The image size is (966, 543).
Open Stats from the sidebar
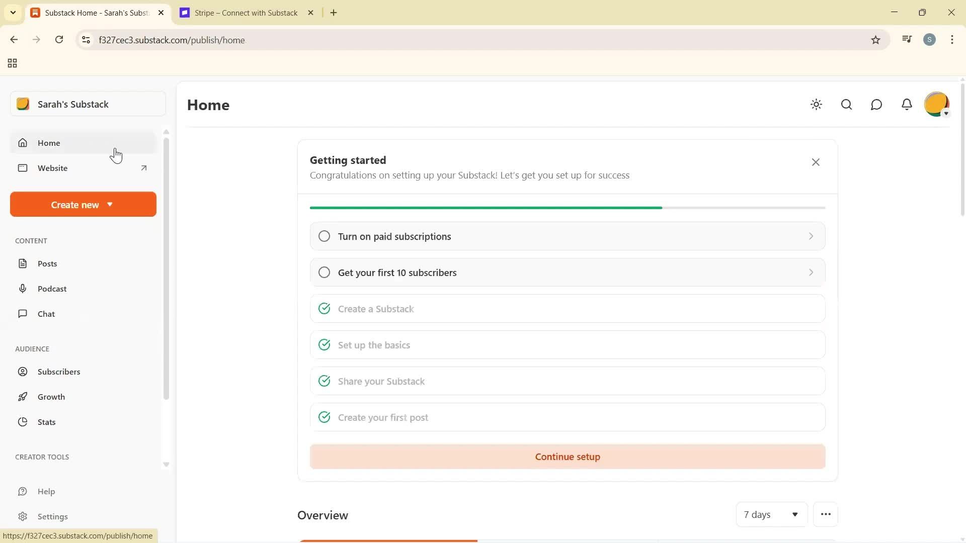click(46, 422)
